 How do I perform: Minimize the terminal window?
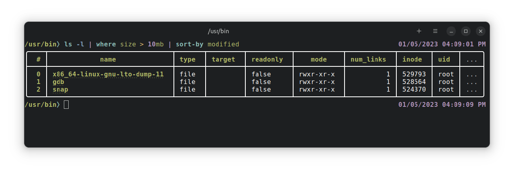tap(451, 31)
